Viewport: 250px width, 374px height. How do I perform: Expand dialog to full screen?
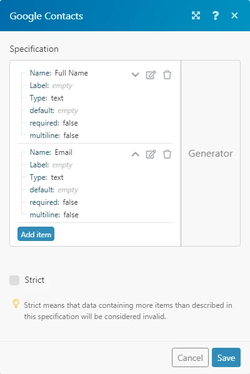click(x=196, y=16)
